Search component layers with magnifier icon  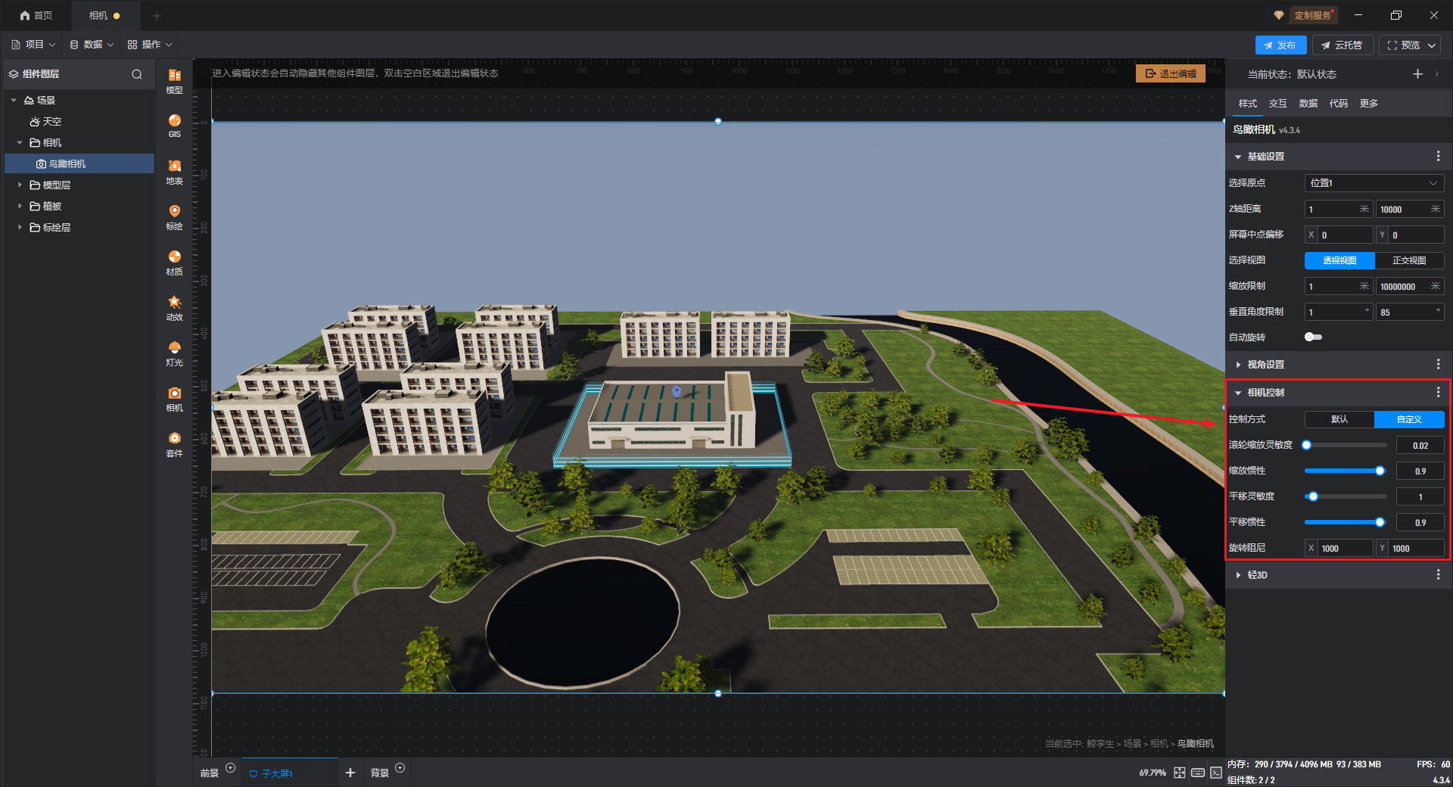click(137, 74)
